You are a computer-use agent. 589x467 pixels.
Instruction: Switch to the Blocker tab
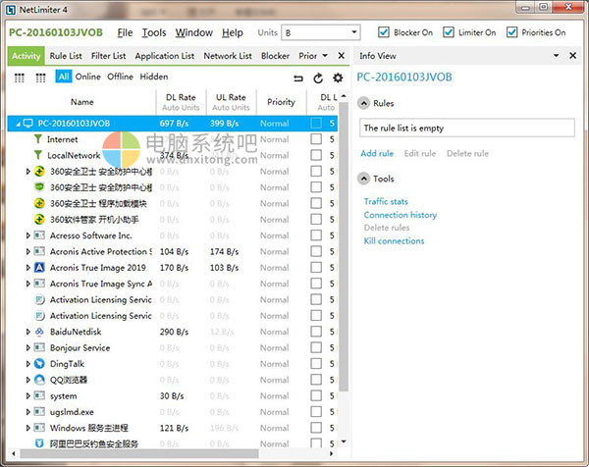[275, 56]
